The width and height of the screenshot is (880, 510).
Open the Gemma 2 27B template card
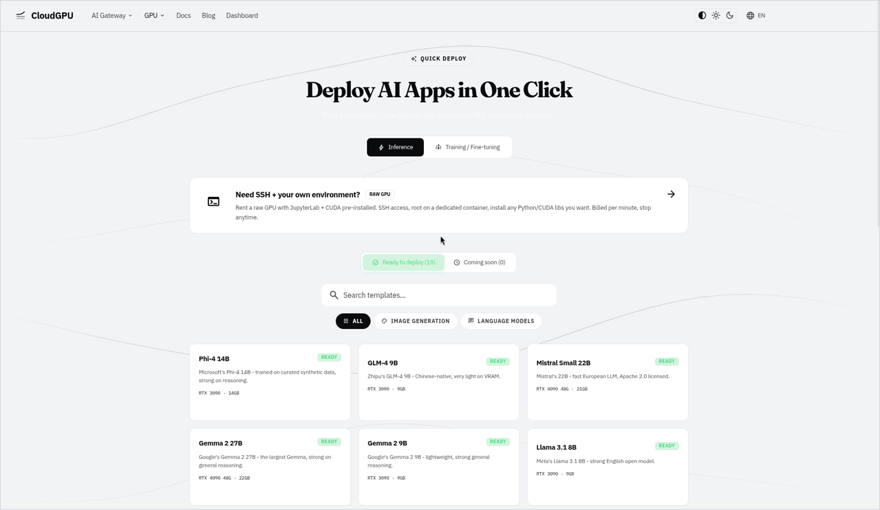[x=270, y=467]
